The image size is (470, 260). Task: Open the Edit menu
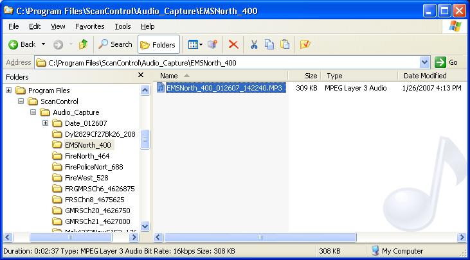click(x=35, y=26)
